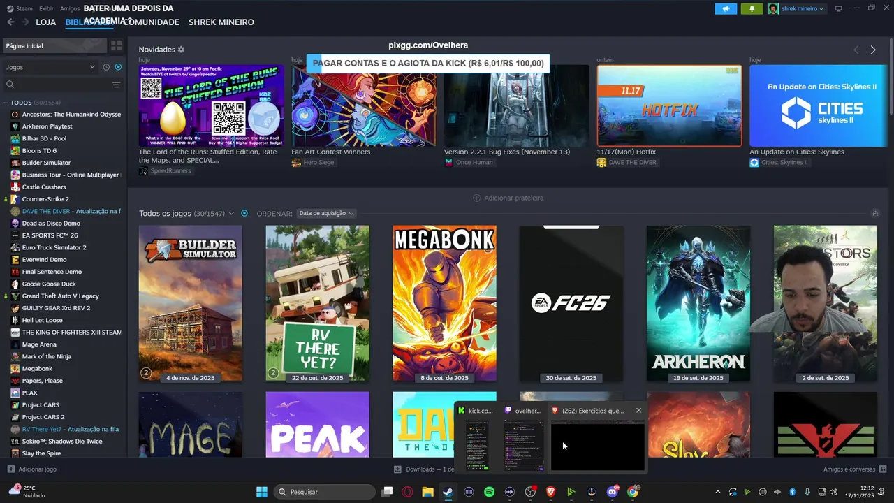The width and height of the screenshot is (894, 503).
Task: Open the Windows Start menu
Action: pyautogui.click(x=262, y=492)
